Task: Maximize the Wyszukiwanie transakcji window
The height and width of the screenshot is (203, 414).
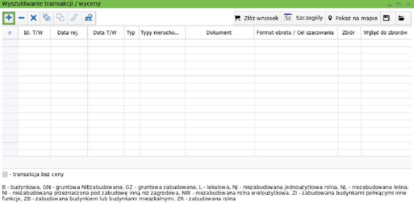Action: [x=398, y=5]
